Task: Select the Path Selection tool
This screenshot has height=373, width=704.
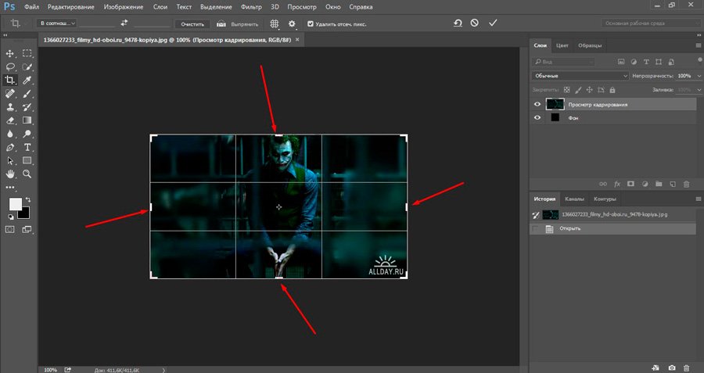Action: 9,160
